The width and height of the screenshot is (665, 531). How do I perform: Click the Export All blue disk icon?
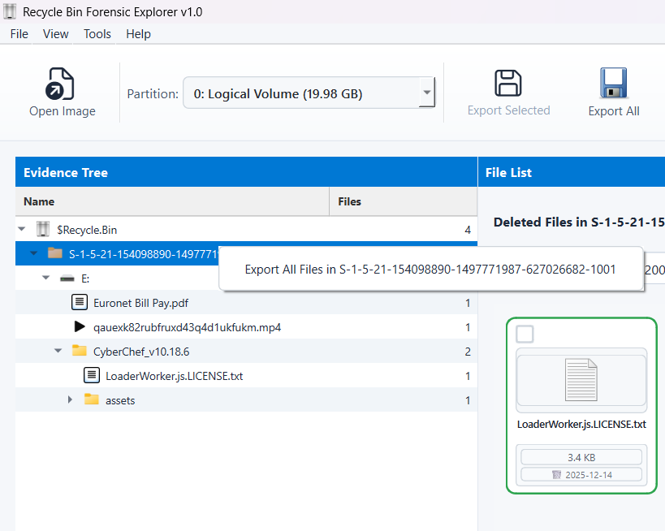tap(613, 83)
